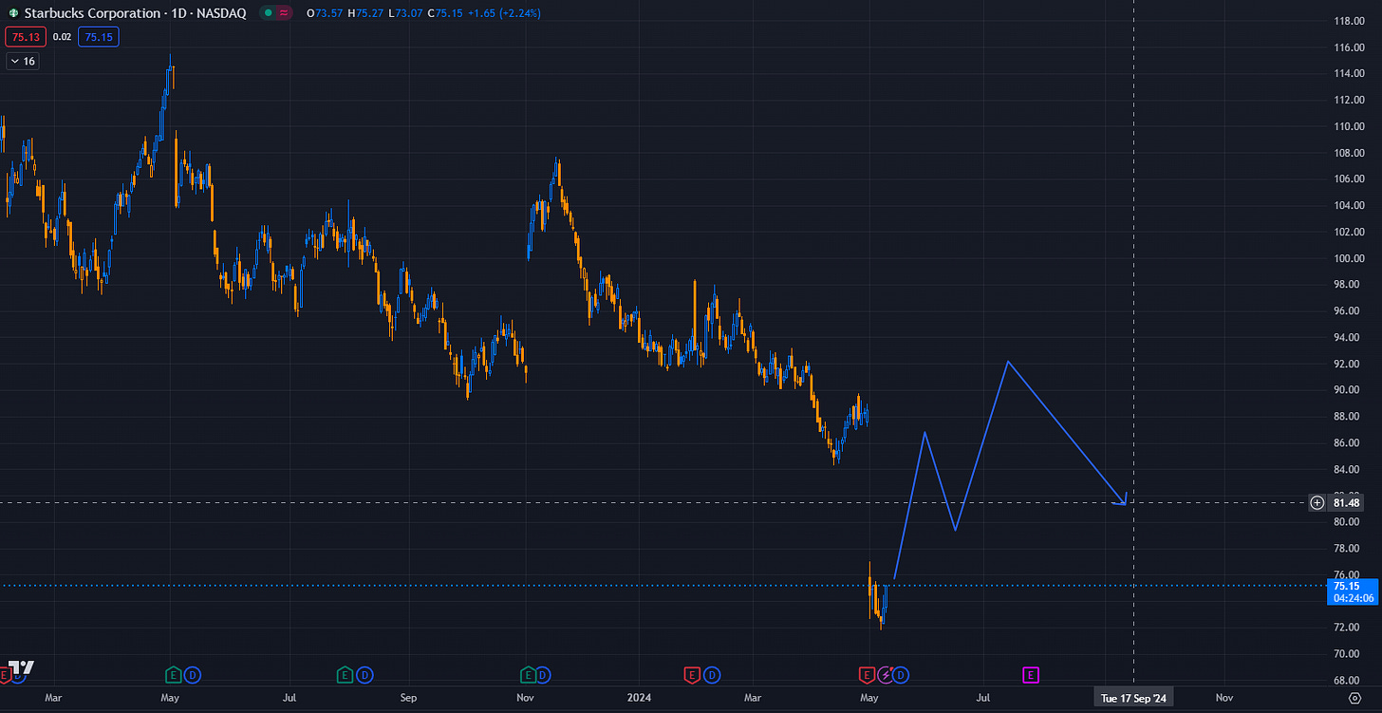Click the green market status dot

click(x=269, y=13)
